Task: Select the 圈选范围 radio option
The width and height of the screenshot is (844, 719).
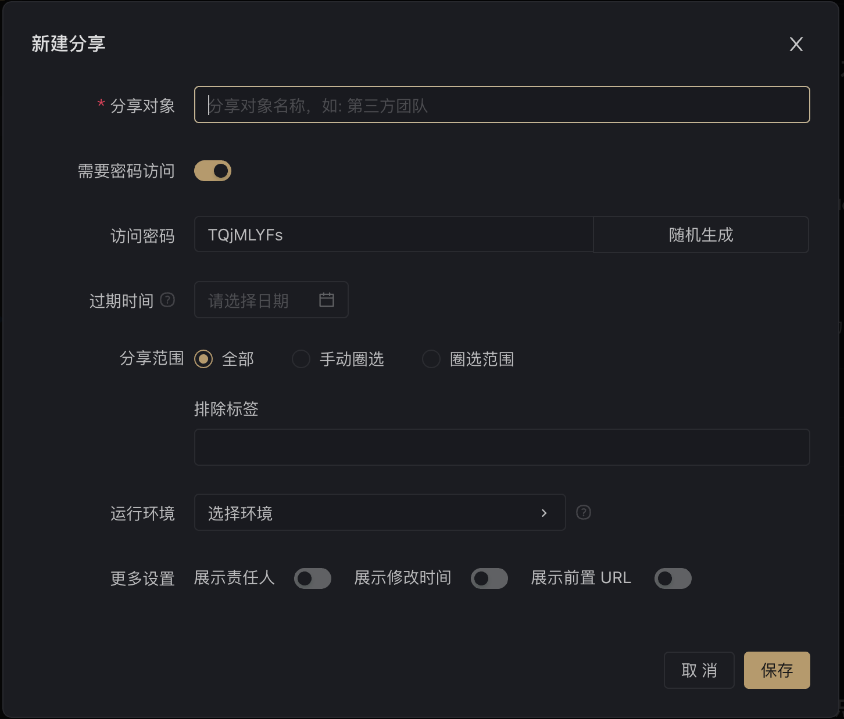Action: (431, 359)
